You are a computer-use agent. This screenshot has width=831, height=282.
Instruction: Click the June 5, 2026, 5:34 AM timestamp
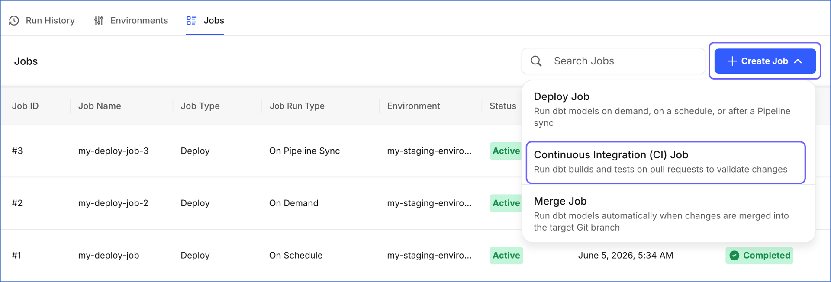point(626,256)
